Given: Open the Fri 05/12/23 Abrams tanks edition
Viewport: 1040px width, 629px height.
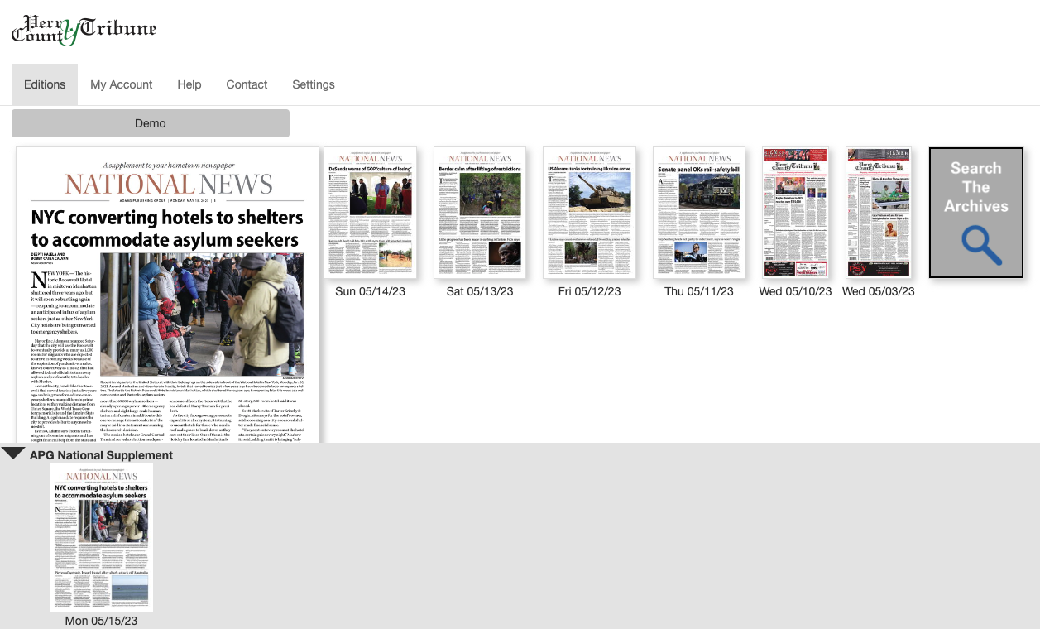Looking at the screenshot, I should coord(589,213).
